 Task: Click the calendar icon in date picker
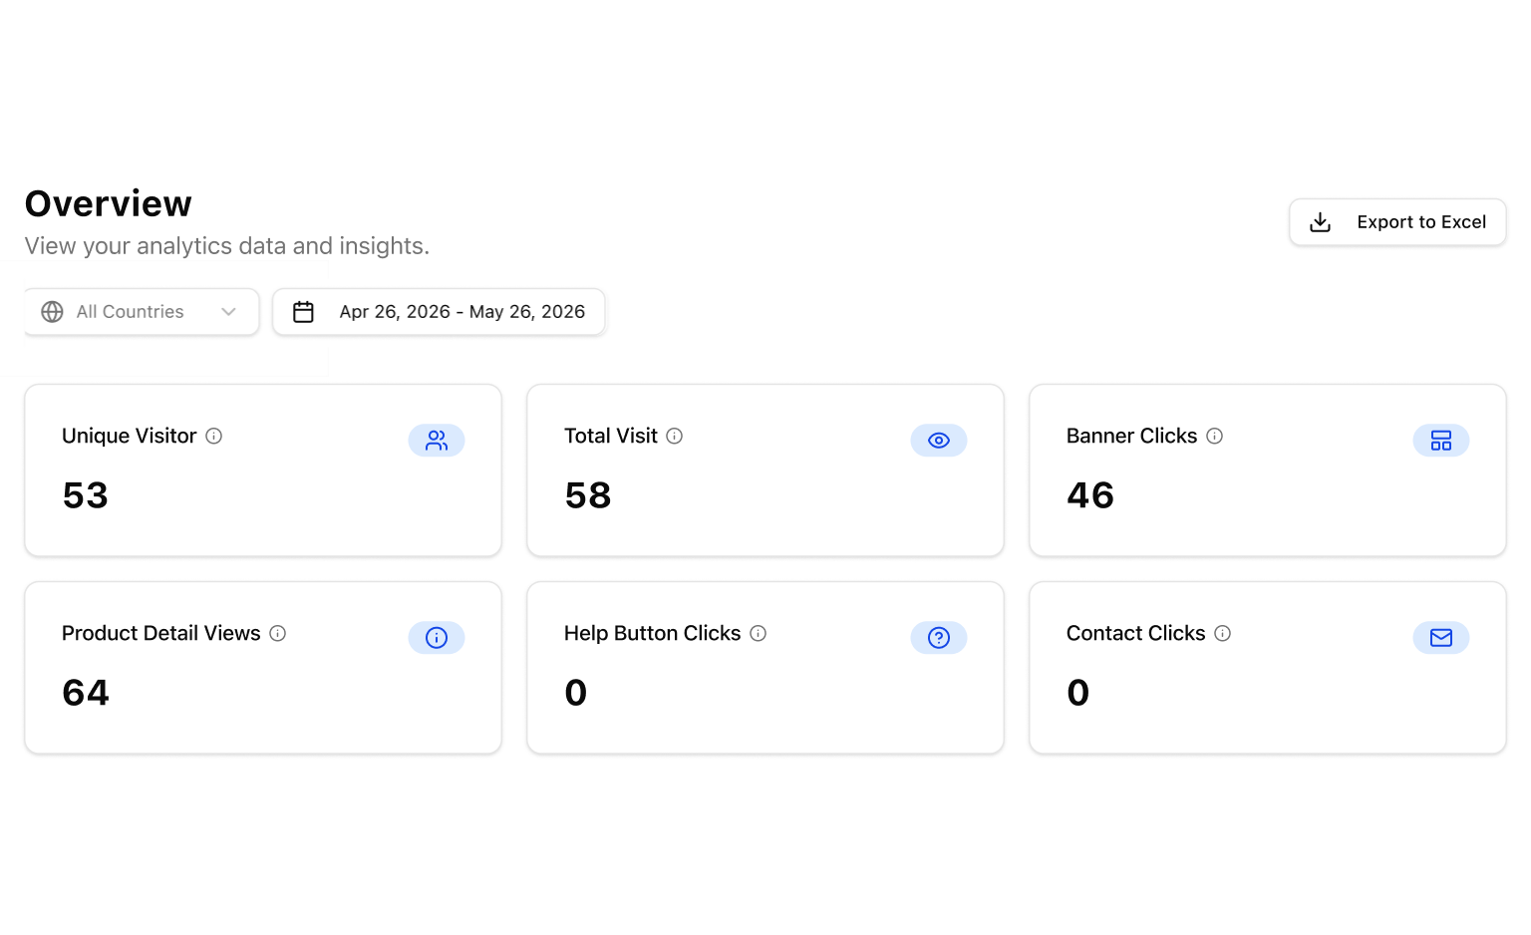click(x=304, y=312)
